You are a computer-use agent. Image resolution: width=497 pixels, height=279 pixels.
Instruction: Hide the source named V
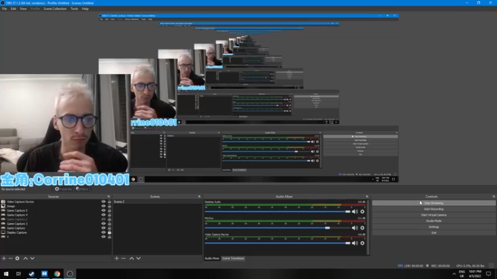pyautogui.click(x=103, y=237)
